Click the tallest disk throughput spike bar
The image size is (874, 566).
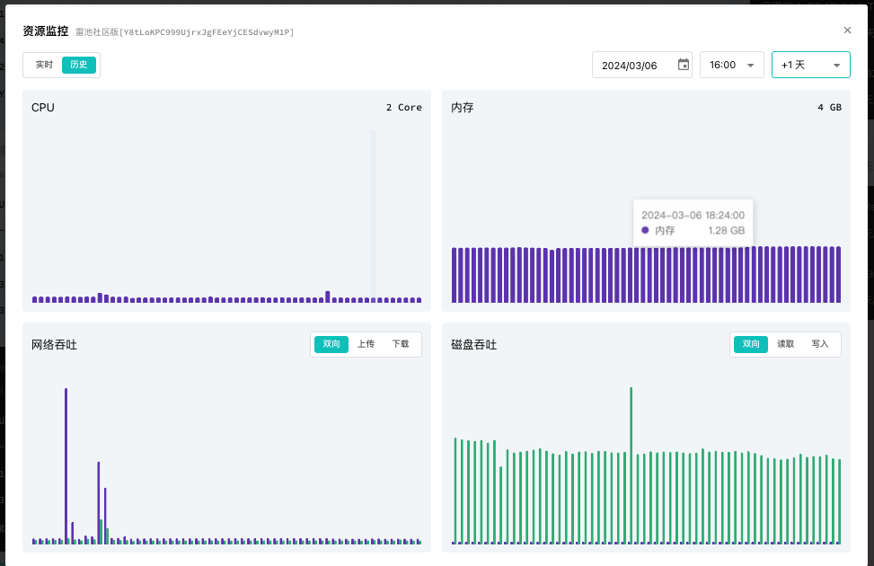(x=631, y=465)
